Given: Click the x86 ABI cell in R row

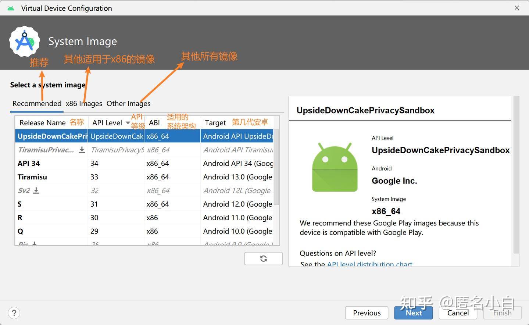Looking at the screenshot, I should (x=152, y=218).
